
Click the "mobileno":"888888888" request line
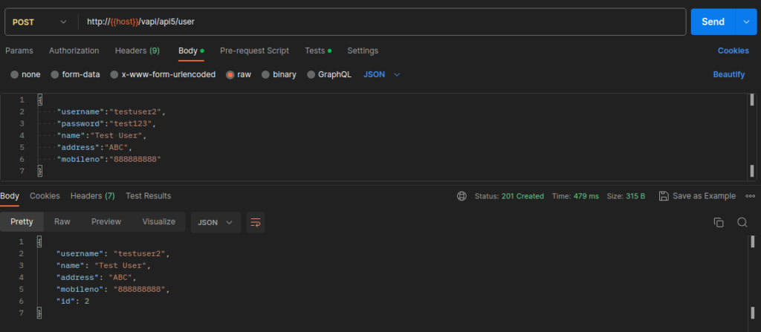109,159
